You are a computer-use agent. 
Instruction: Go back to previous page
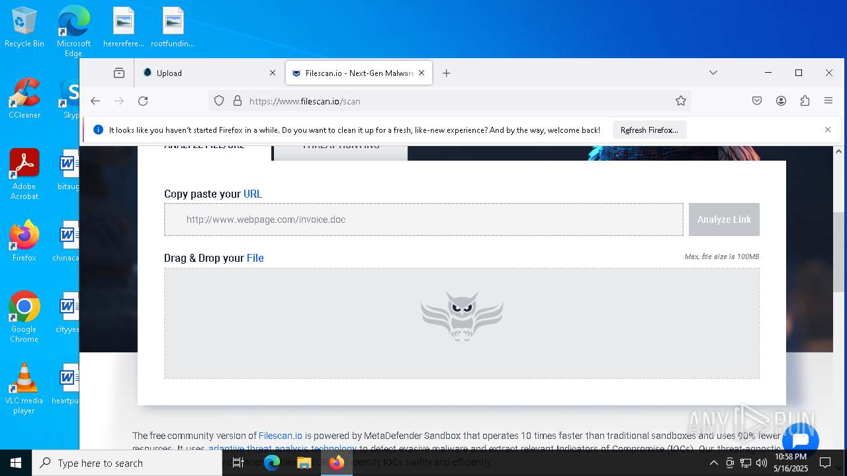tap(95, 101)
